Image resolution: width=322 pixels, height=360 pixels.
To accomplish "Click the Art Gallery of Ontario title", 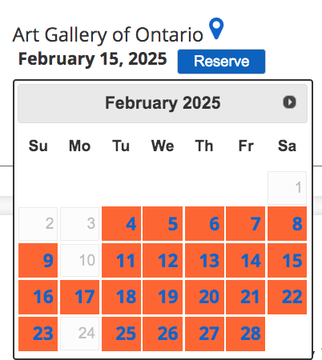I will 108,35.
